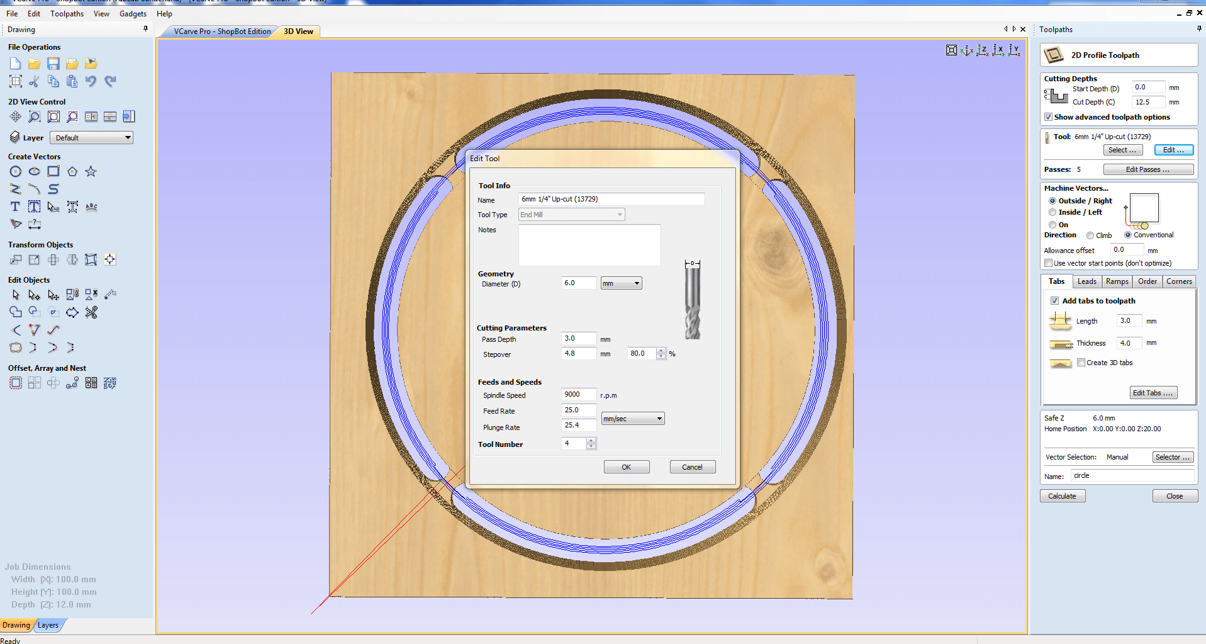Increase the Stepover percentage spinner

pos(661,351)
